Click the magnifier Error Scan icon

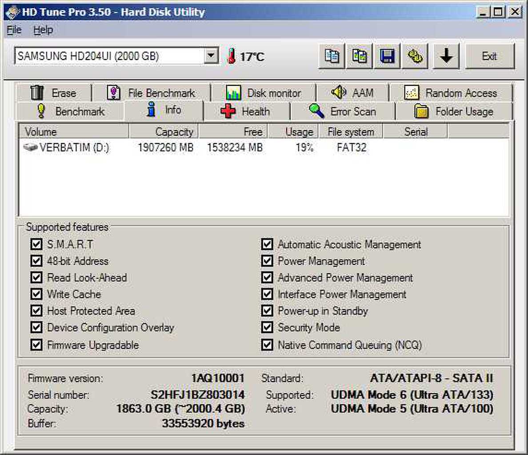pos(316,111)
